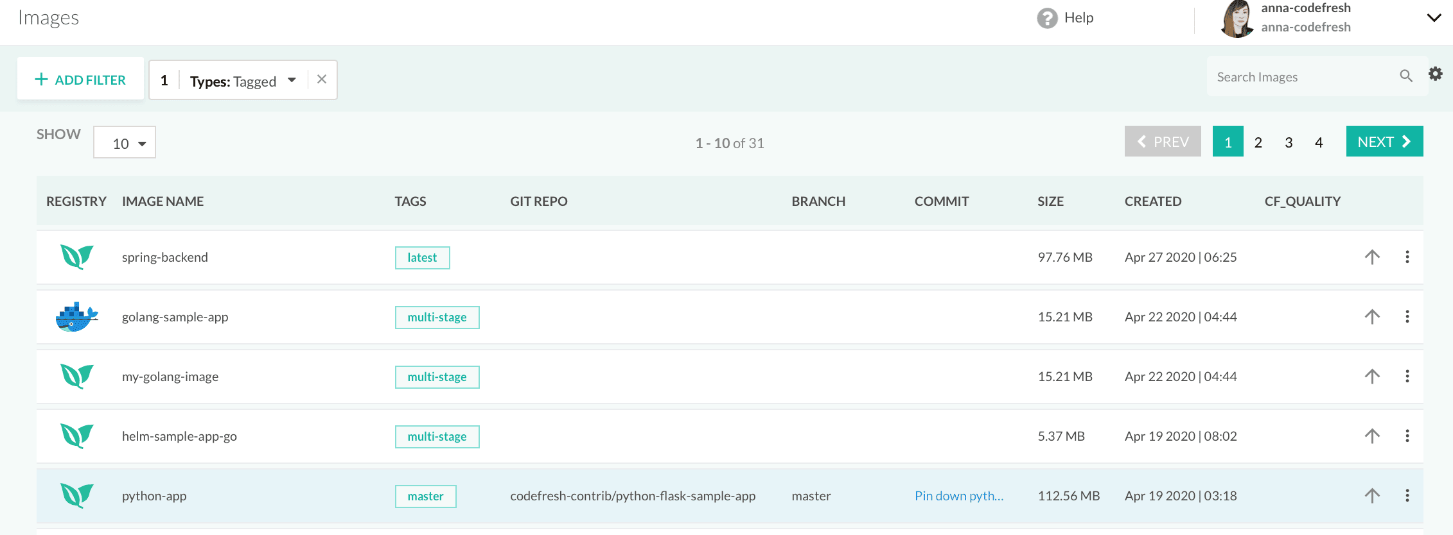Remove the Types: Tagged filter
The image size is (1453, 535).
[322, 80]
